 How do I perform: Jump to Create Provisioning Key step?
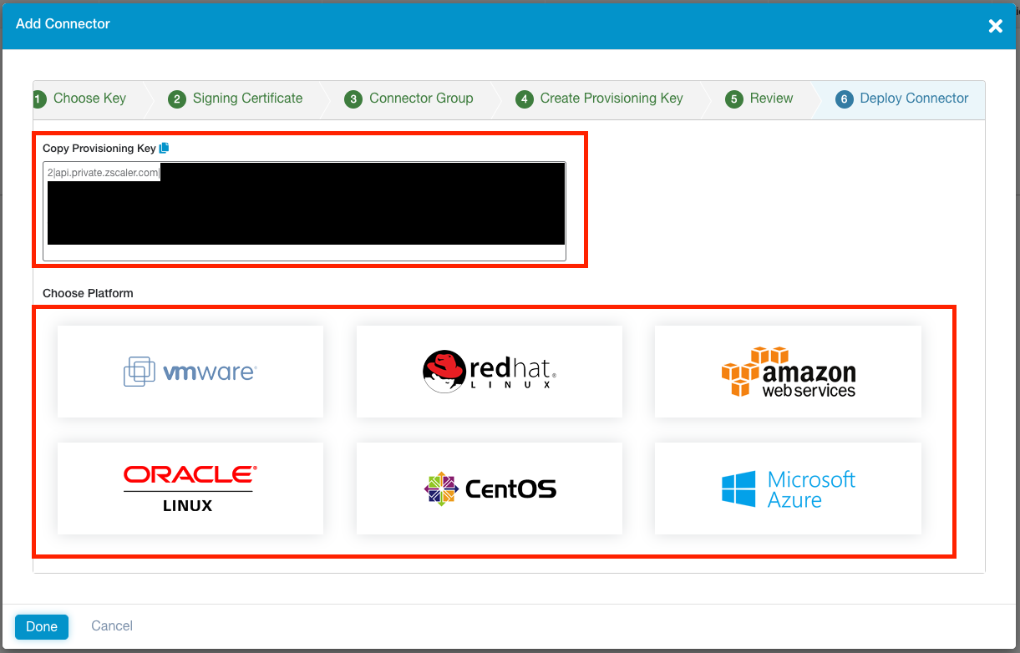point(611,99)
